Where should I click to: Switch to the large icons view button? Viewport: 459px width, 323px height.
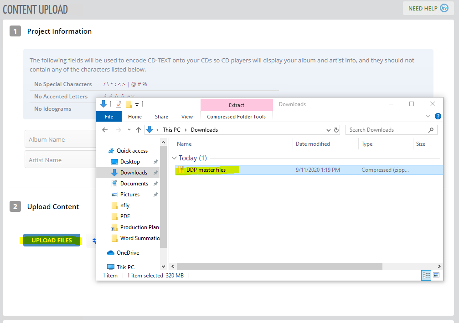coord(436,275)
